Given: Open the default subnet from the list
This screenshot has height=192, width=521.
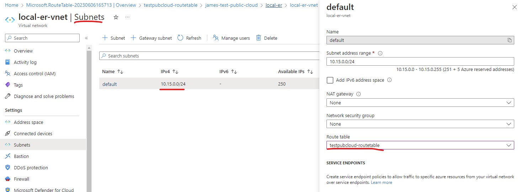Looking at the screenshot, I should [x=110, y=84].
